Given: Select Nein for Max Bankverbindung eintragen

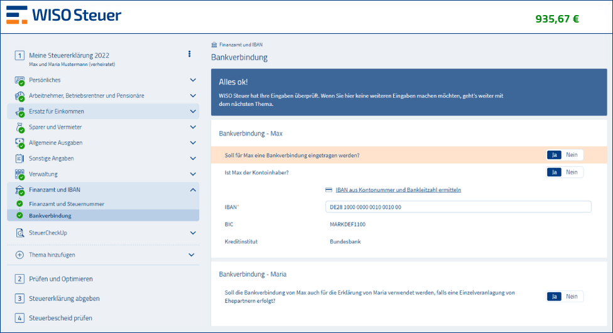Looking at the screenshot, I should (x=572, y=155).
